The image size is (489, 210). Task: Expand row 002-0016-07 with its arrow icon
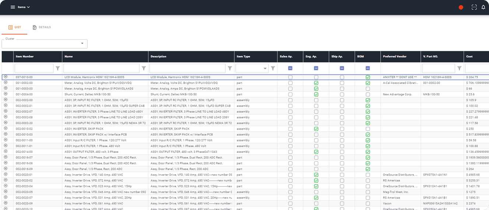click(6, 157)
